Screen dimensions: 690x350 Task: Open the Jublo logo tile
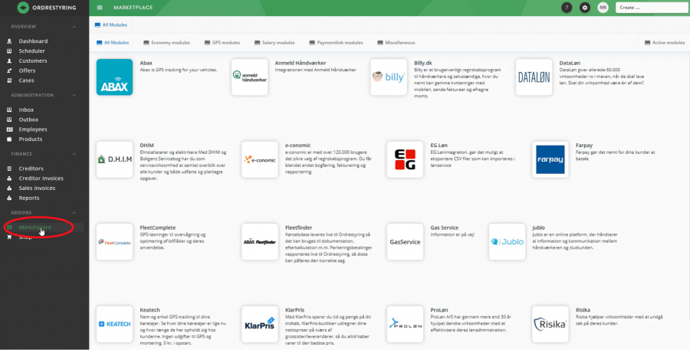point(507,242)
